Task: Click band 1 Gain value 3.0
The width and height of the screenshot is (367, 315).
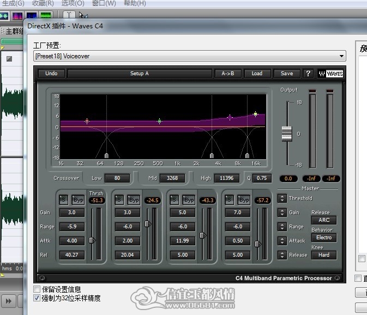Action: 72,213
